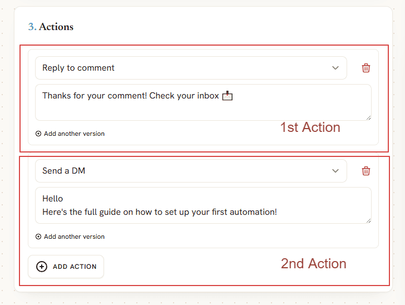Click resize handle of reply comment textarea

[x=369, y=118]
